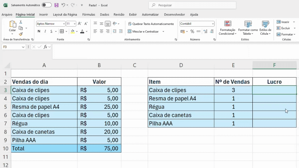Screen dimensions: 299x168
Task: Click the Mesclar e Centralizar button
Action: point(143,31)
